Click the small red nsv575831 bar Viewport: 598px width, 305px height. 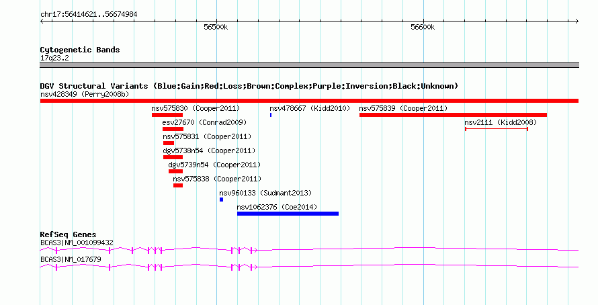(169, 143)
